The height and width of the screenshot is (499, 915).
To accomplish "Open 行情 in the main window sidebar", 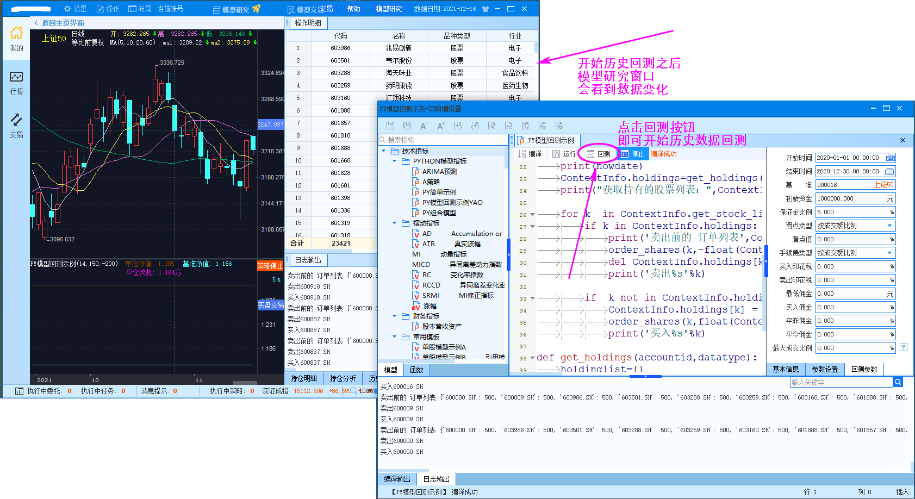I will pos(16,83).
